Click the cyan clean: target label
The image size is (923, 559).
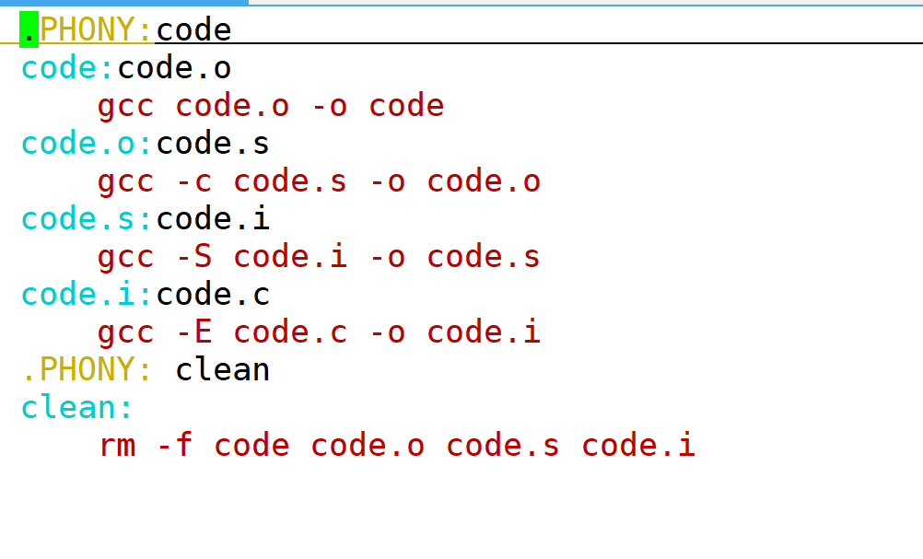[76, 407]
